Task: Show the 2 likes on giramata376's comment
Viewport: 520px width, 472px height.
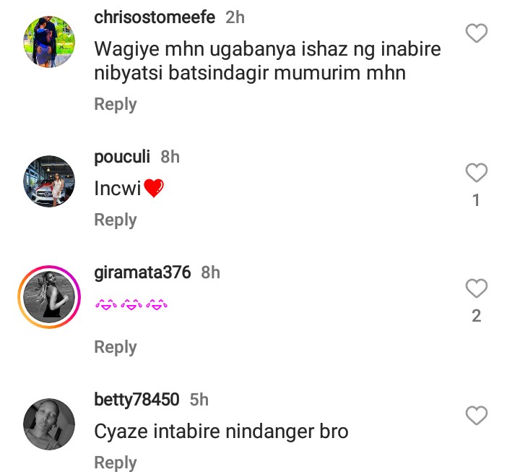Action: [476, 316]
